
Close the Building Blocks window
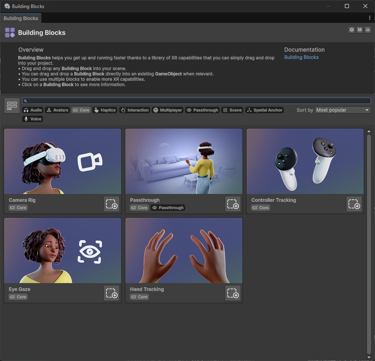(x=365, y=6)
